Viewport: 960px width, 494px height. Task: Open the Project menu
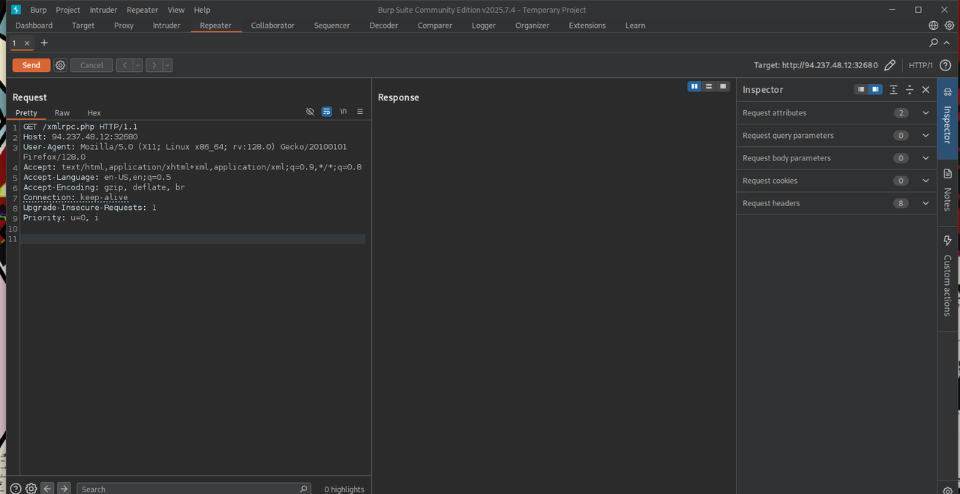(x=68, y=10)
